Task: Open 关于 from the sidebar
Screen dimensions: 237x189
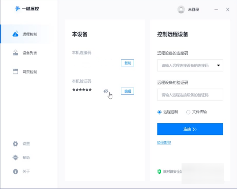Action: click(x=26, y=171)
